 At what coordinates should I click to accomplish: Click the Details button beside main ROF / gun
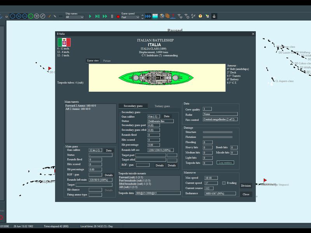coord(108,175)
